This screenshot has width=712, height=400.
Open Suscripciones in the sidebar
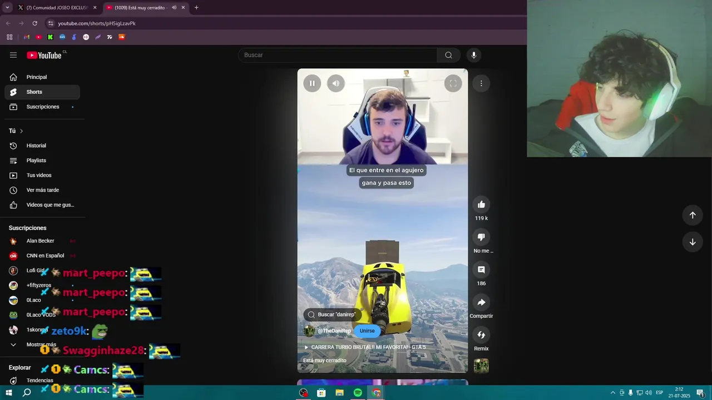click(x=42, y=107)
